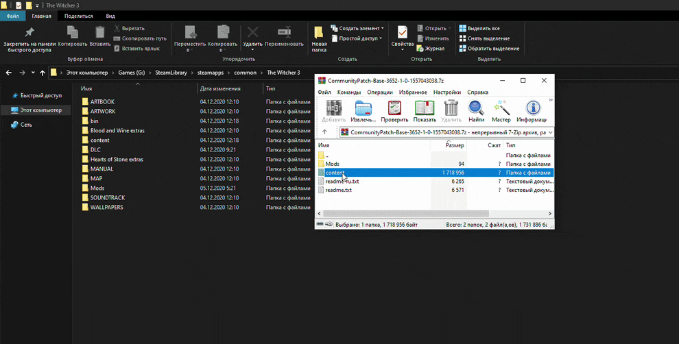
Task: Open WinRAR Operations (Операции) menu
Action: pyautogui.click(x=380, y=92)
